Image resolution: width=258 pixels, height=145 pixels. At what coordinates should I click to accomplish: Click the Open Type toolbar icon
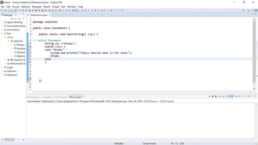[x=60, y=10]
